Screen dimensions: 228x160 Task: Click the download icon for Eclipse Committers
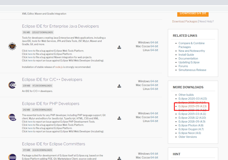click(x=119, y=158)
